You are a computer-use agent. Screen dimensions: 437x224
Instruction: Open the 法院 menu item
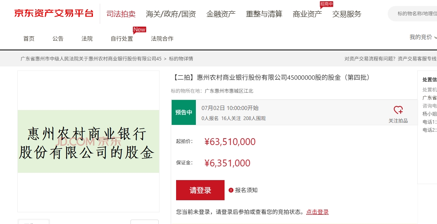tap(87, 39)
